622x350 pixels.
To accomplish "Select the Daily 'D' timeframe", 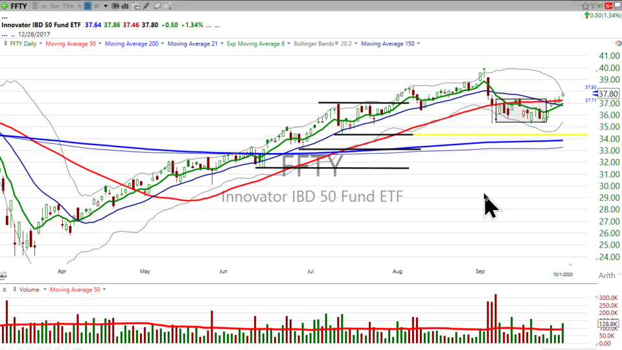I will pos(87,6).
